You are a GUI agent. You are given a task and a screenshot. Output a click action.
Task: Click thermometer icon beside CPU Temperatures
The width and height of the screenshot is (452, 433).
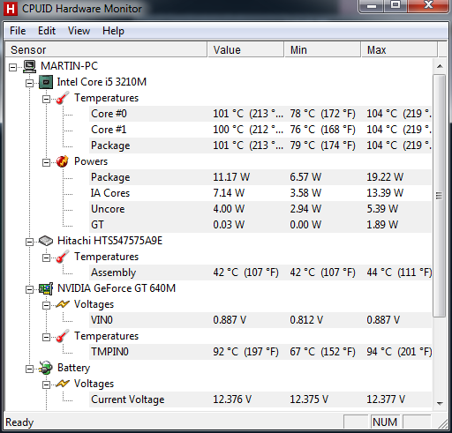click(63, 98)
